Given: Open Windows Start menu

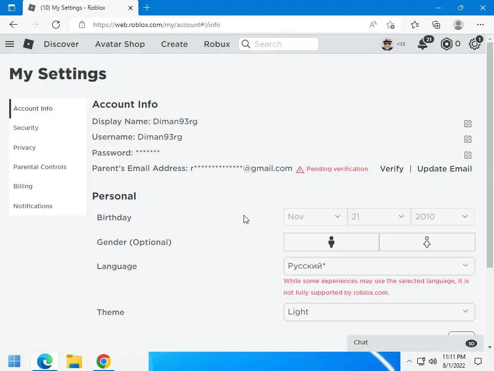Looking at the screenshot, I should (x=14, y=361).
